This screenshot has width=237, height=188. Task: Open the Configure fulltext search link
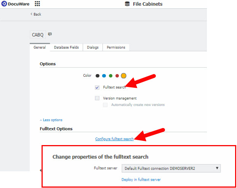coord(114,139)
